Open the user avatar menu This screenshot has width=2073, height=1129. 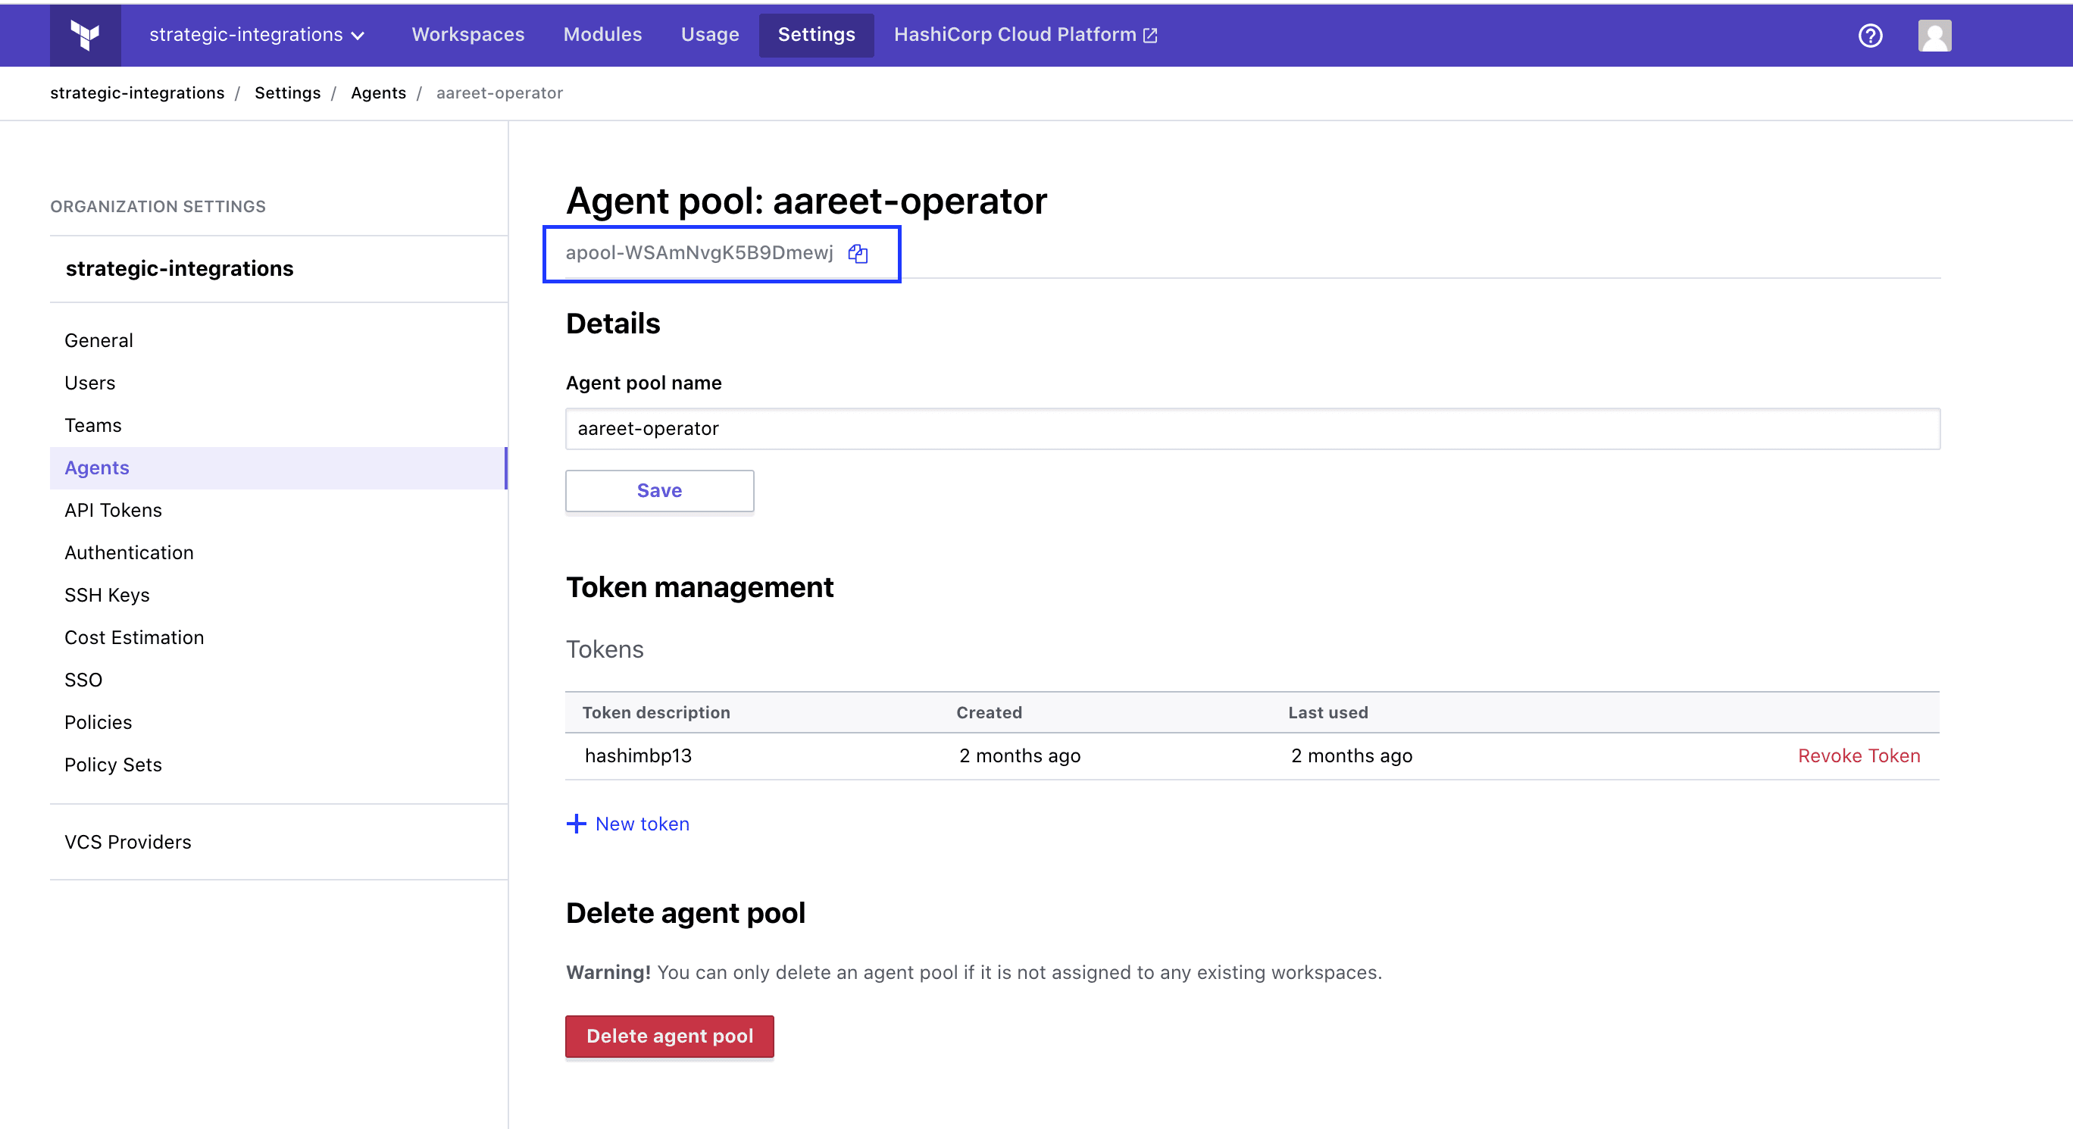coord(1934,36)
